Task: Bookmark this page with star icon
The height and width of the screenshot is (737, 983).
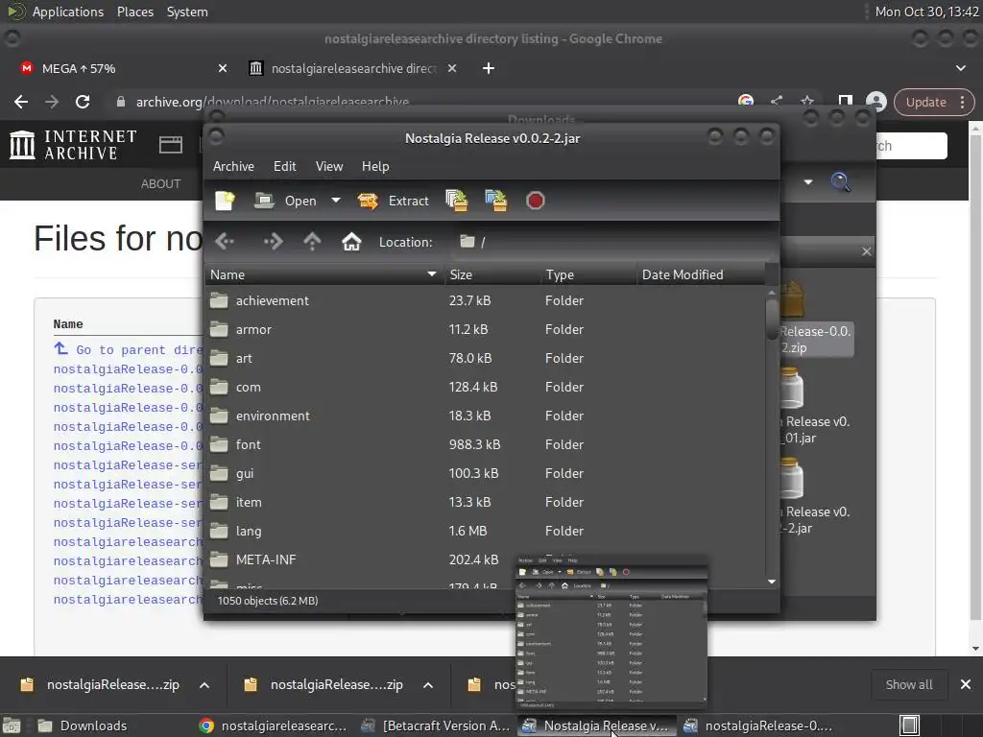Action: [806, 101]
